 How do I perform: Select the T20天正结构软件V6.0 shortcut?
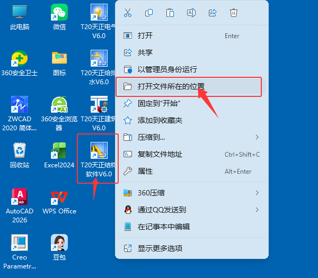click(x=99, y=159)
